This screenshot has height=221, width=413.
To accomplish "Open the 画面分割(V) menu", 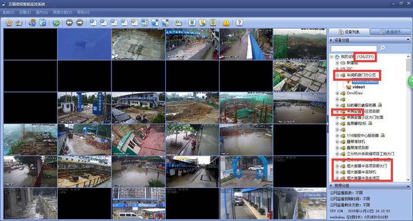I will tap(63, 12).
